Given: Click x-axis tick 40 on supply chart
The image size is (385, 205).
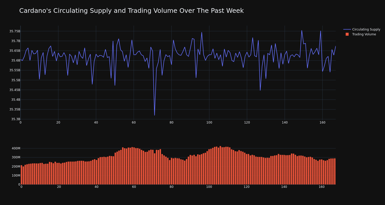Looking at the screenshot, I should coord(96,122).
